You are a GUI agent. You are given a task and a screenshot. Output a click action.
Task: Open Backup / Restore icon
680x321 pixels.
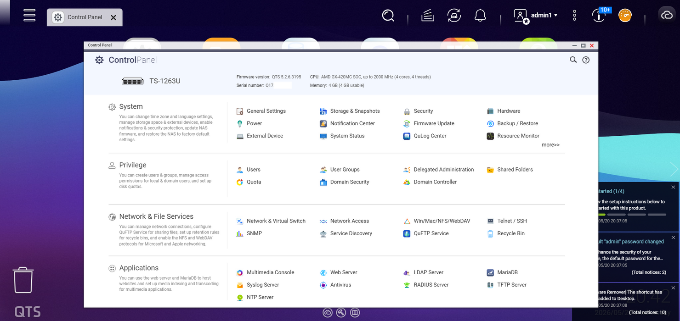[x=490, y=123]
